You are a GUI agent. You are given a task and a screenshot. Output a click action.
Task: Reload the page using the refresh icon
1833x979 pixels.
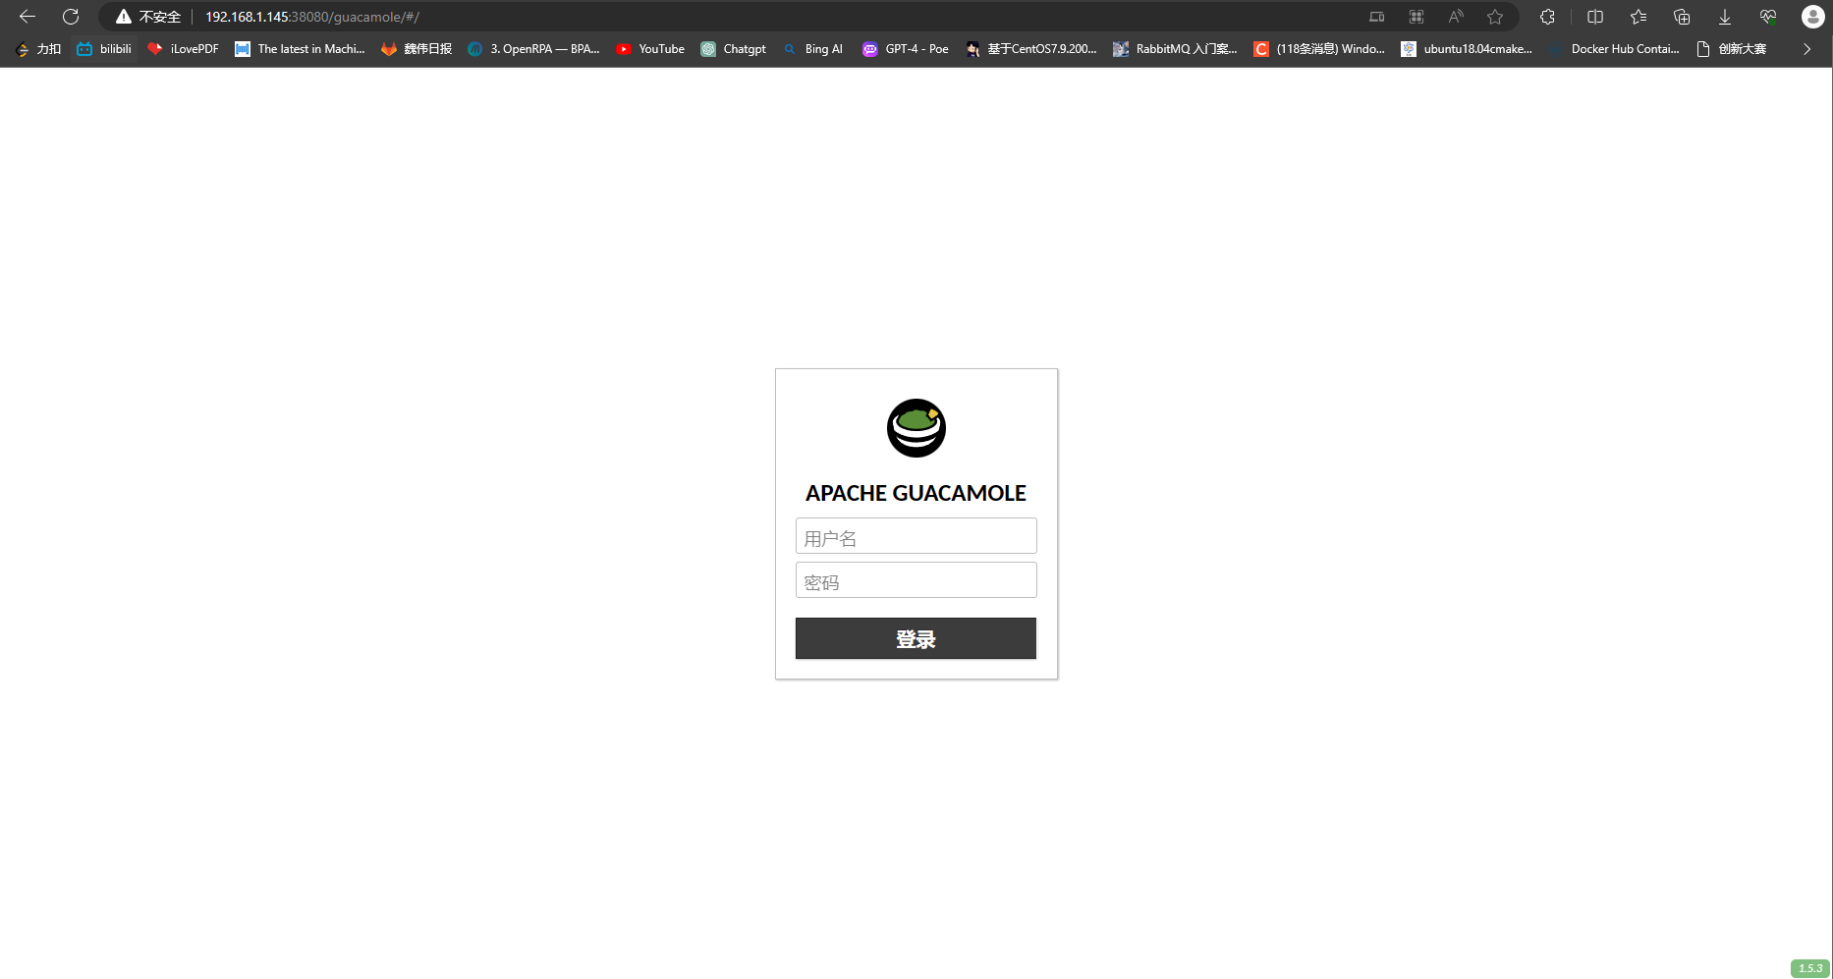pos(70,17)
